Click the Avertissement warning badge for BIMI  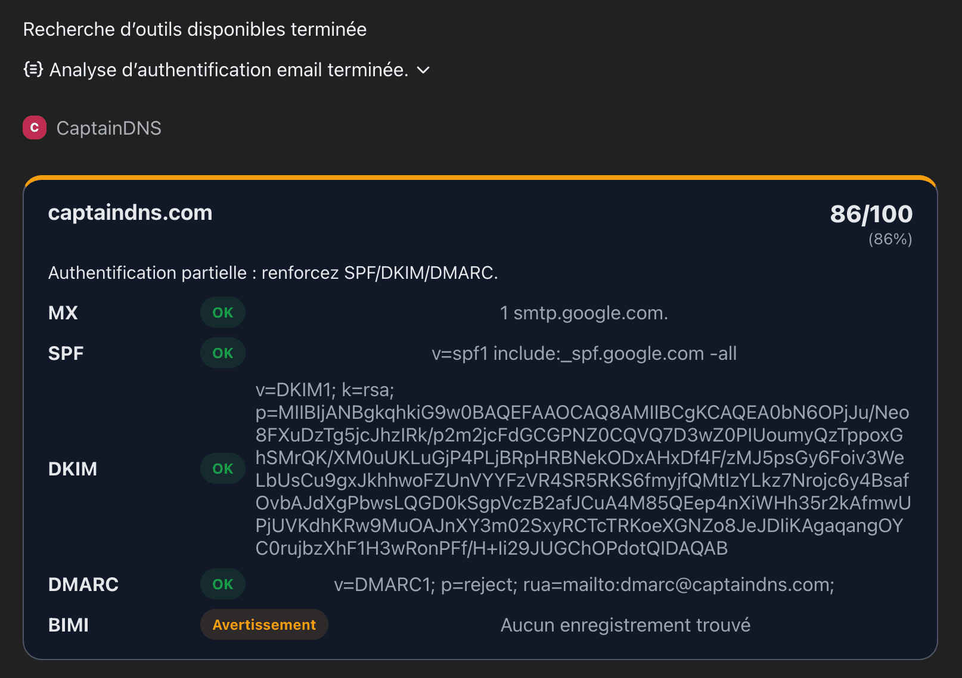click(263, 624)
